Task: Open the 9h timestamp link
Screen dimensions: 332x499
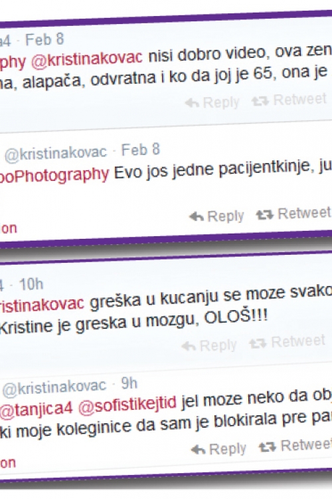Action: click(x=129, y=384)
